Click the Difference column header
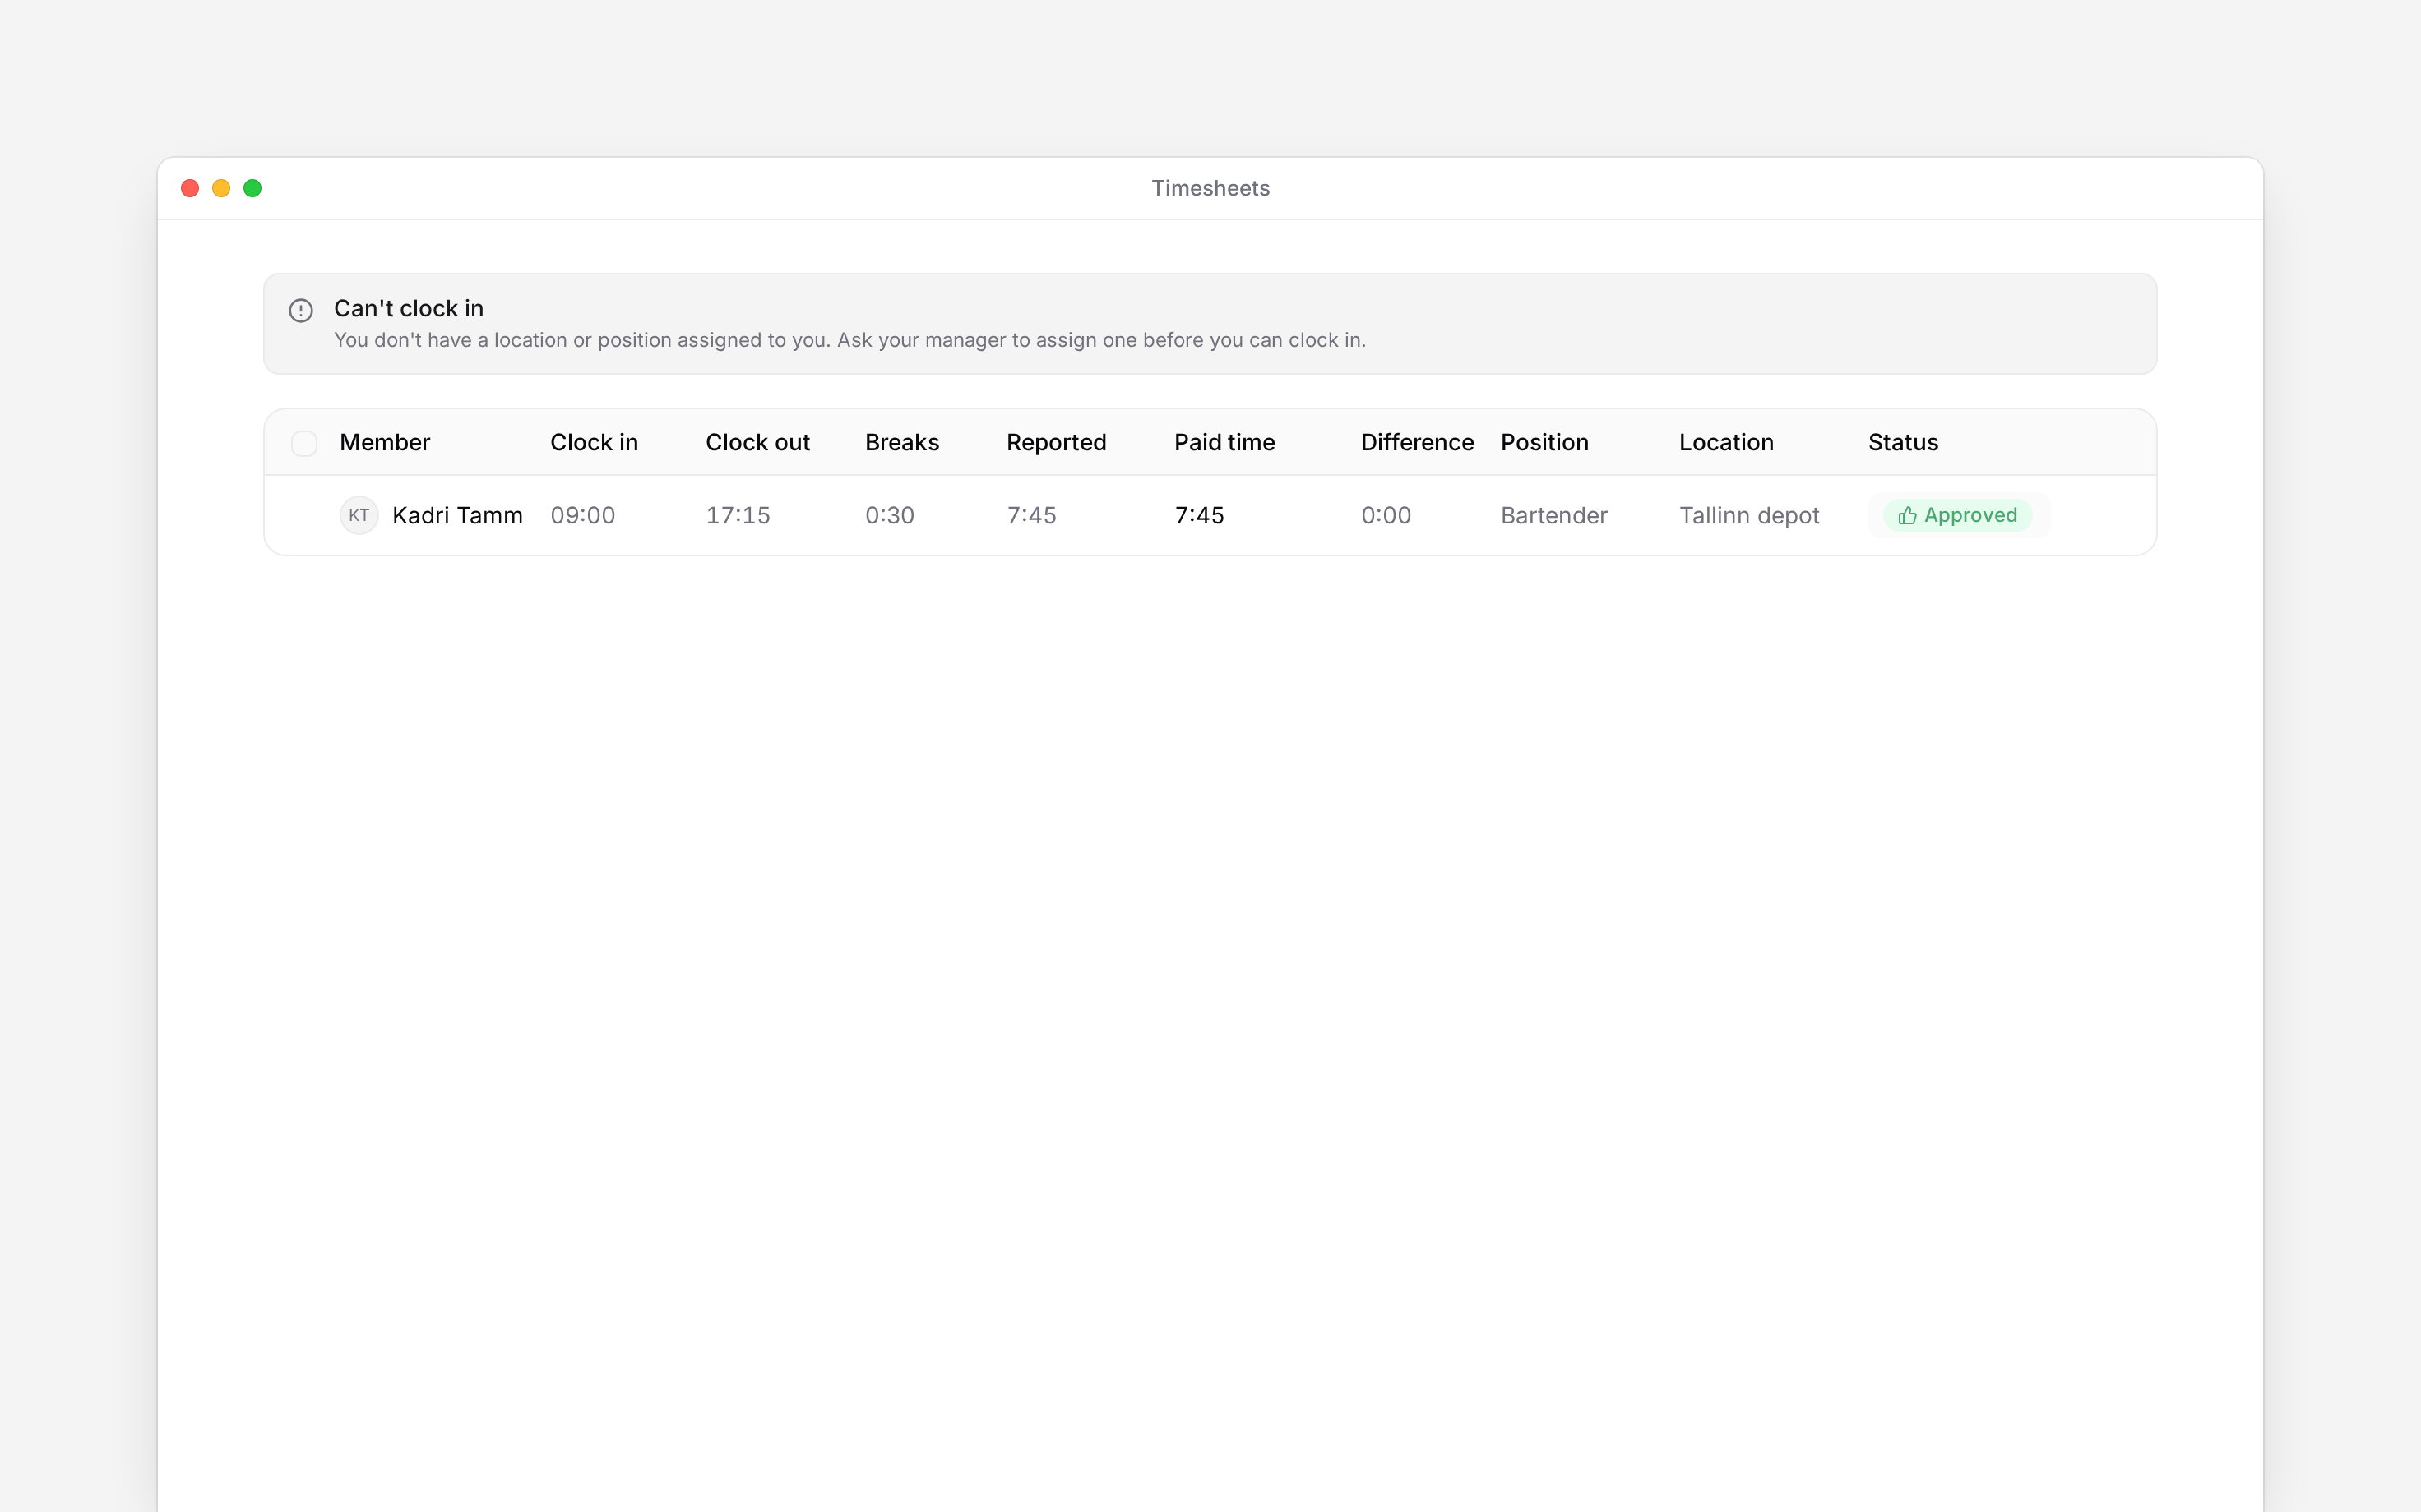 coord(1417,442)
